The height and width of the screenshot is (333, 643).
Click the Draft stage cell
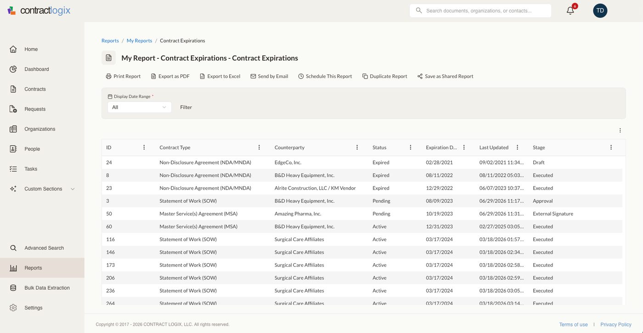click(539, 163)
